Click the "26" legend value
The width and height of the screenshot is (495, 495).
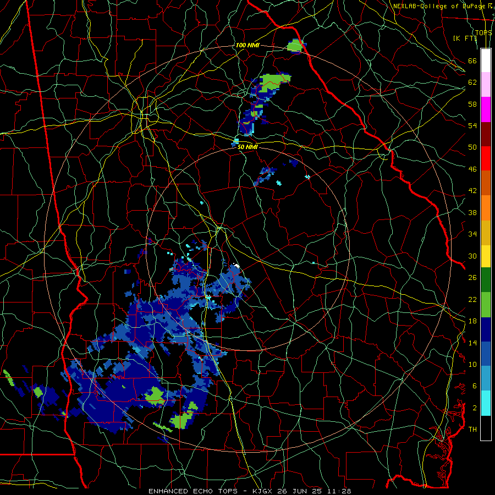(472, 278)
